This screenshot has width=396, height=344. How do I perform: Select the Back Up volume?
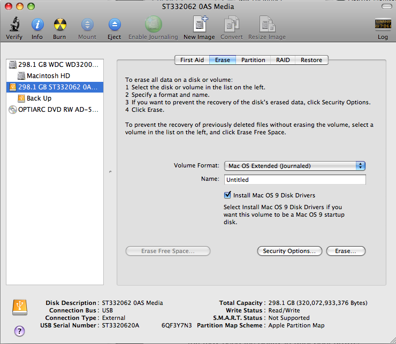point(55,98)
